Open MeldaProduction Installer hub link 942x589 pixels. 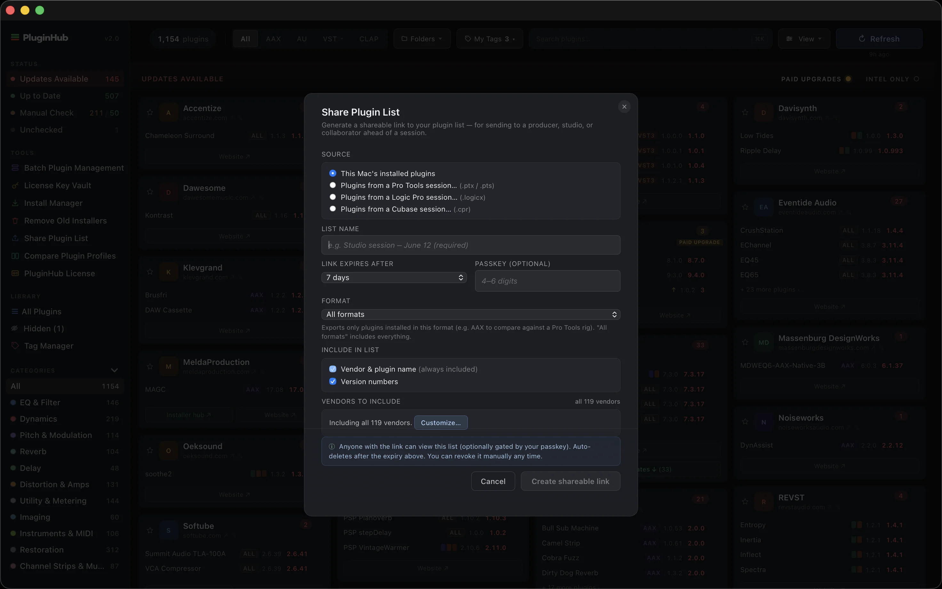[x=189, y=415]
